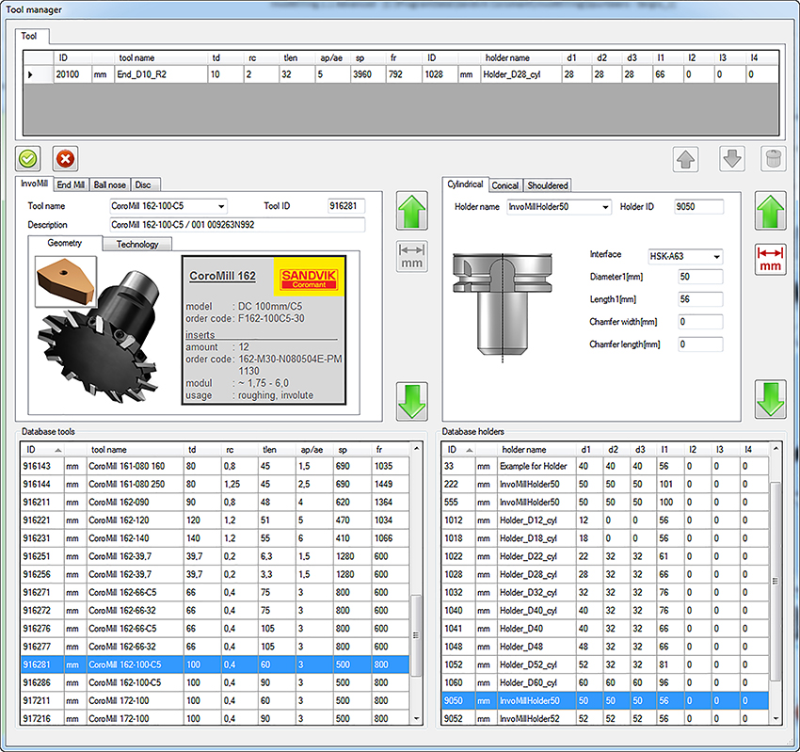This screenshot has width=800, height=752.
Task: Delete the selected tool via the trash icon
Action: (772, 160)
